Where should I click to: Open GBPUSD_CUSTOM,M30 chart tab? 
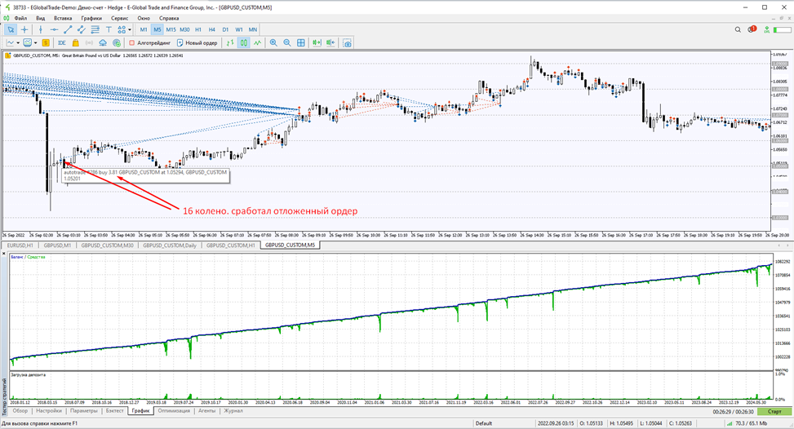(x=108, y=245)
